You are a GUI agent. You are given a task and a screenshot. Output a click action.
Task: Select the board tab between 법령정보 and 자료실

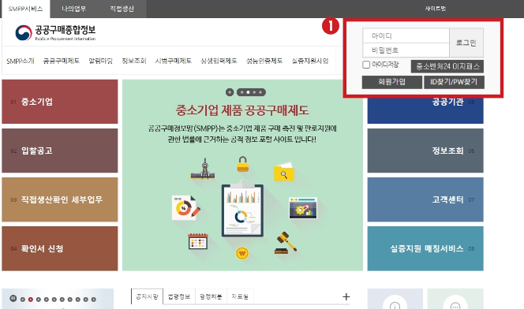point(211,296)
